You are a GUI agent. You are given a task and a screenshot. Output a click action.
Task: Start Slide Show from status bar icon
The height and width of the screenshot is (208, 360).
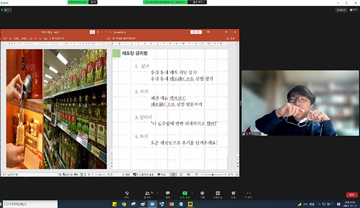(x=196, y=174)
